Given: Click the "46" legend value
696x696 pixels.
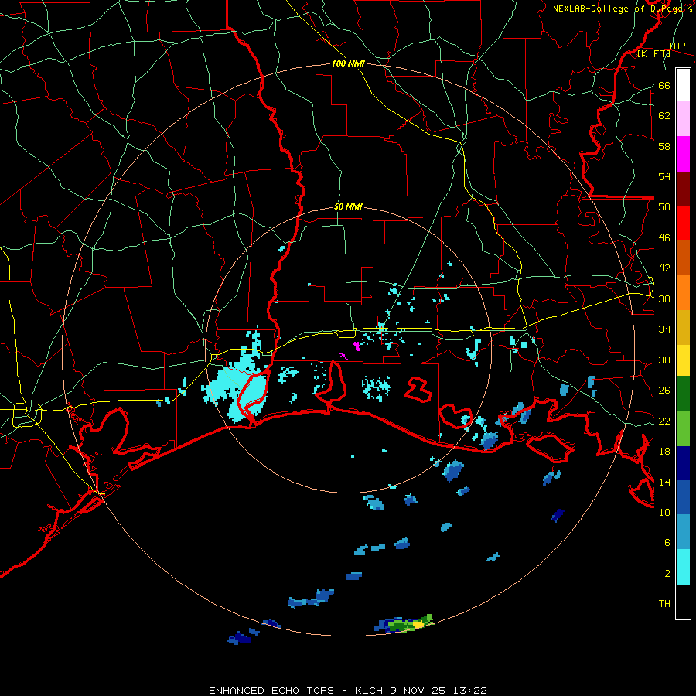Looking at the screenshot, I should click(x=664, y=238).
